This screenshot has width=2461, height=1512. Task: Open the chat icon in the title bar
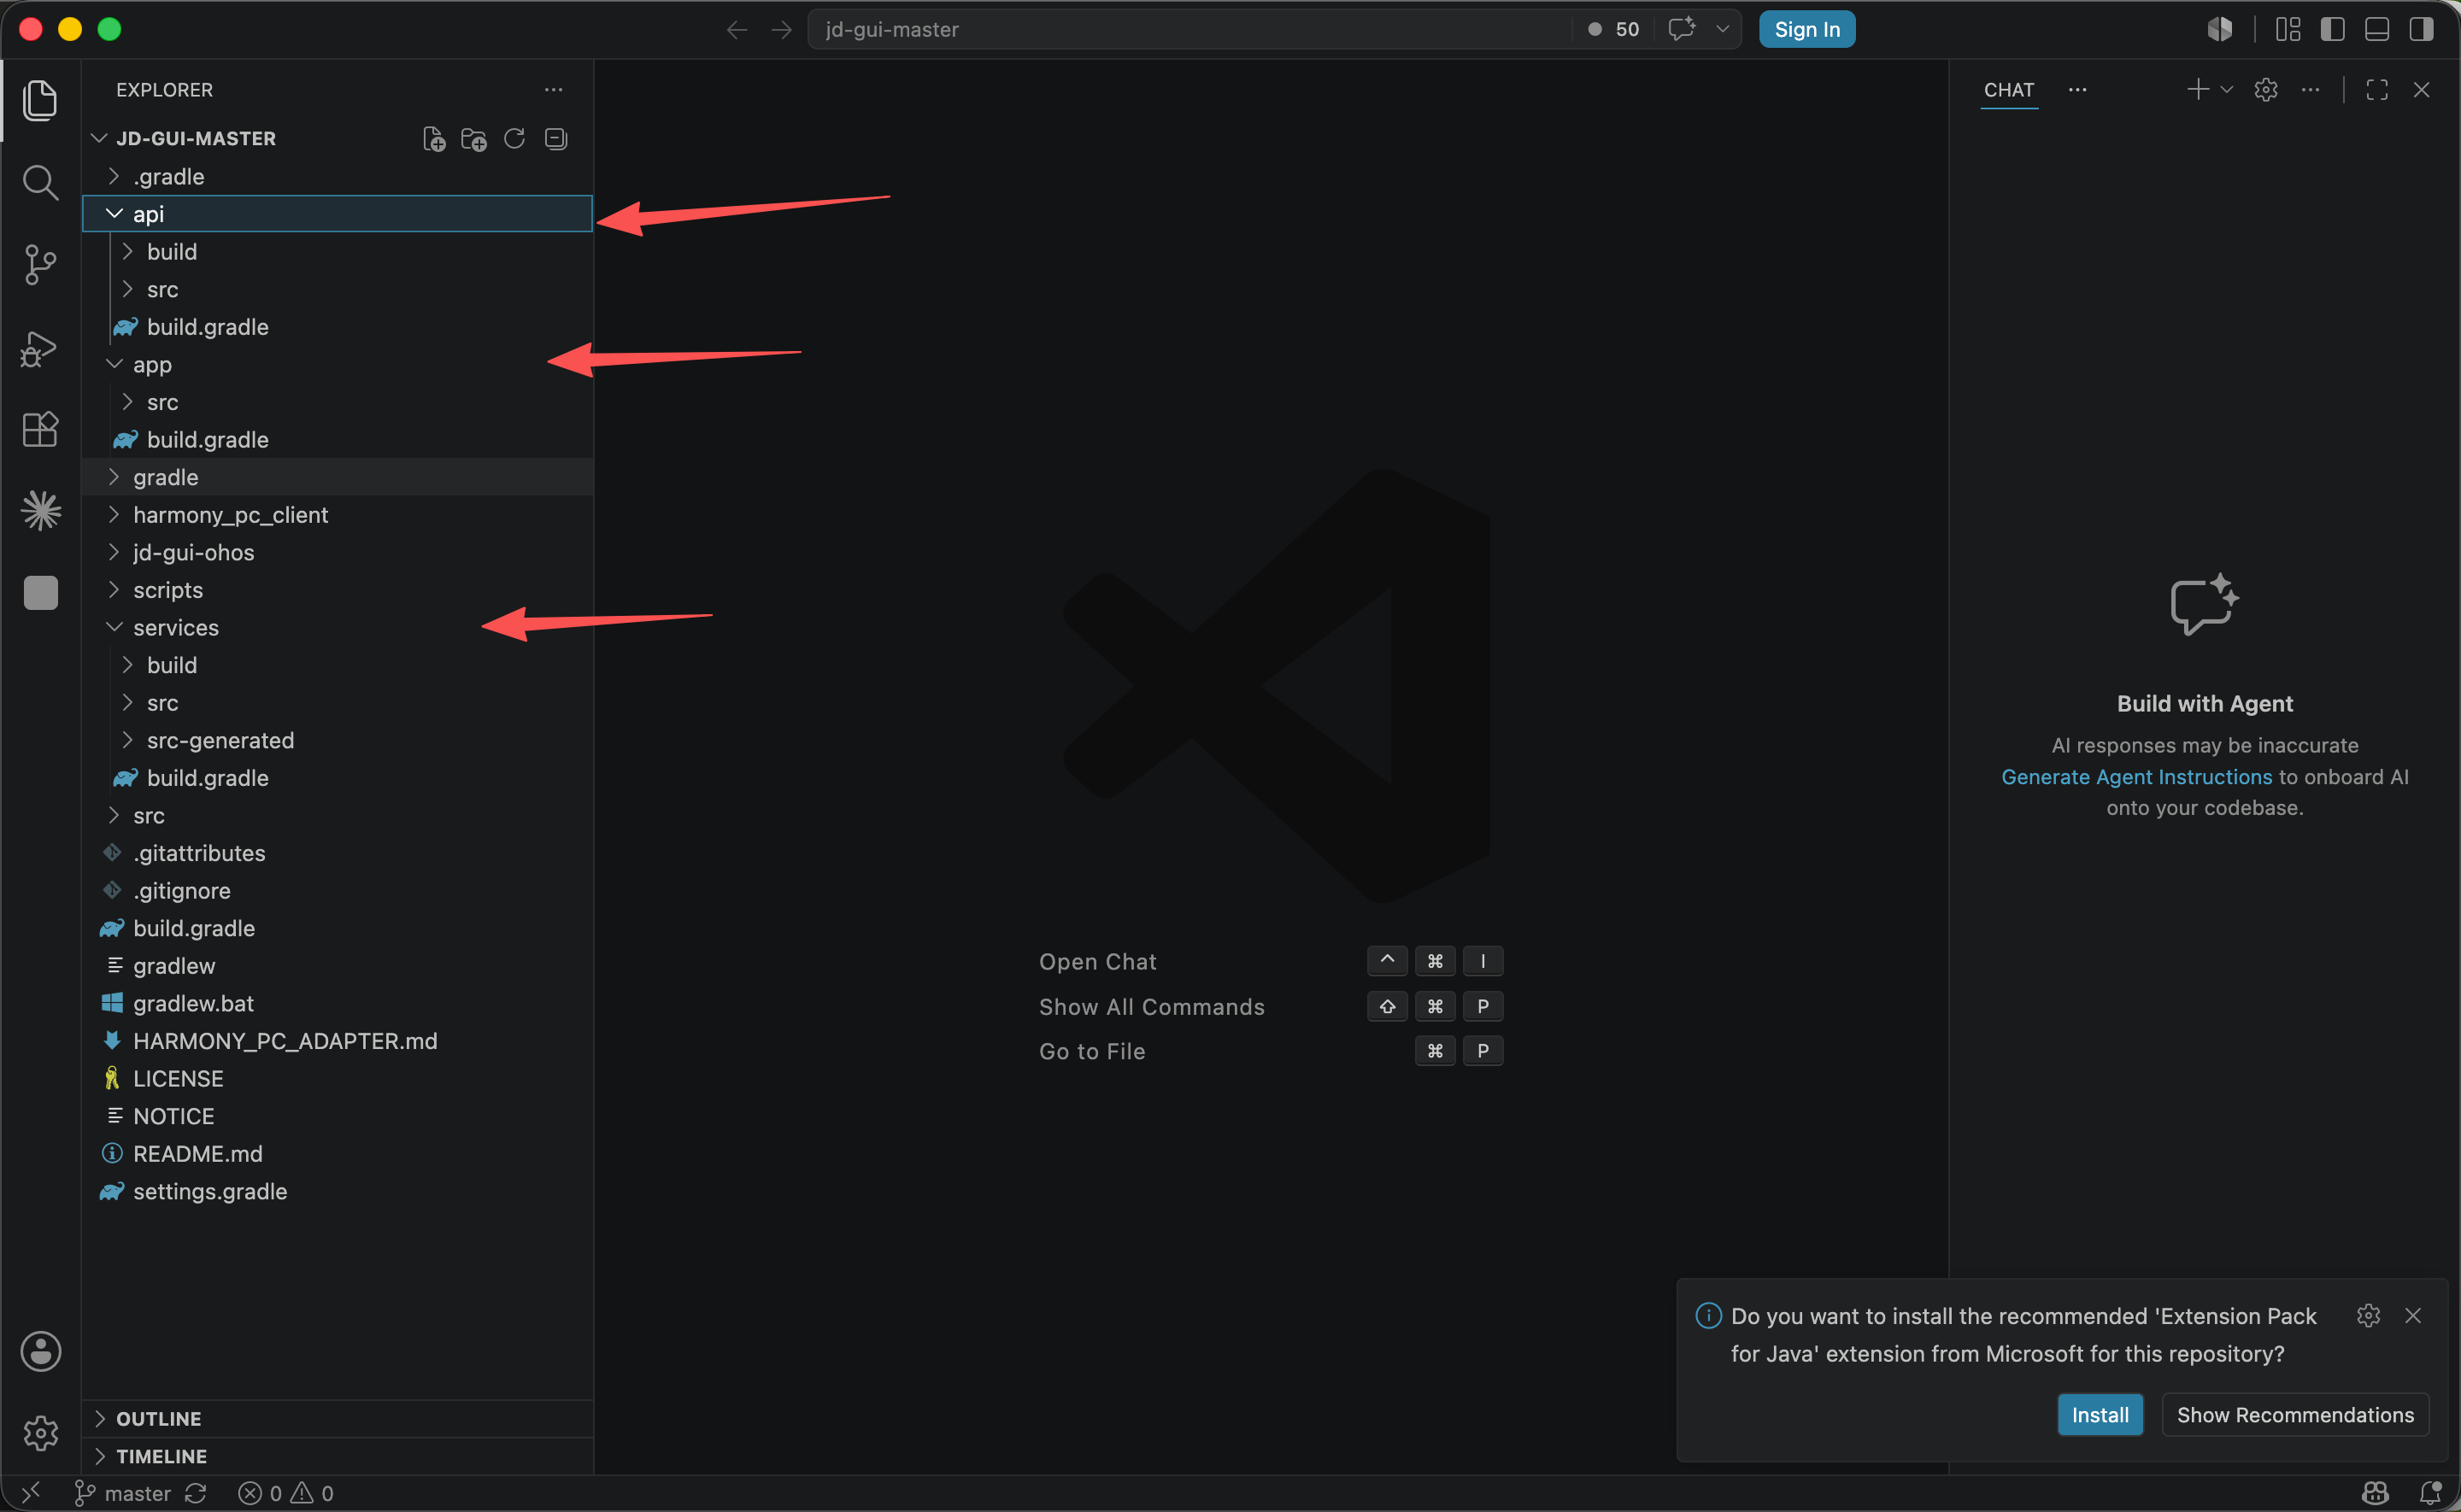(x=1683, y=29)
